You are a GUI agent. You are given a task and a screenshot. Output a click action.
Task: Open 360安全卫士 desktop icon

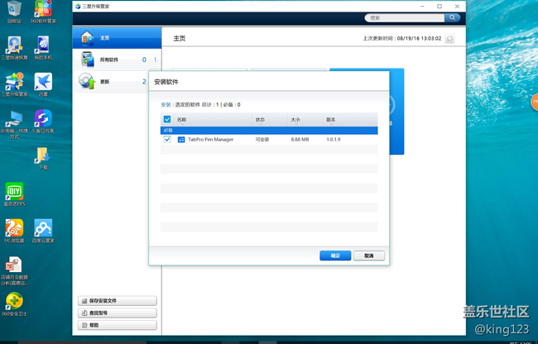(14, 302)
